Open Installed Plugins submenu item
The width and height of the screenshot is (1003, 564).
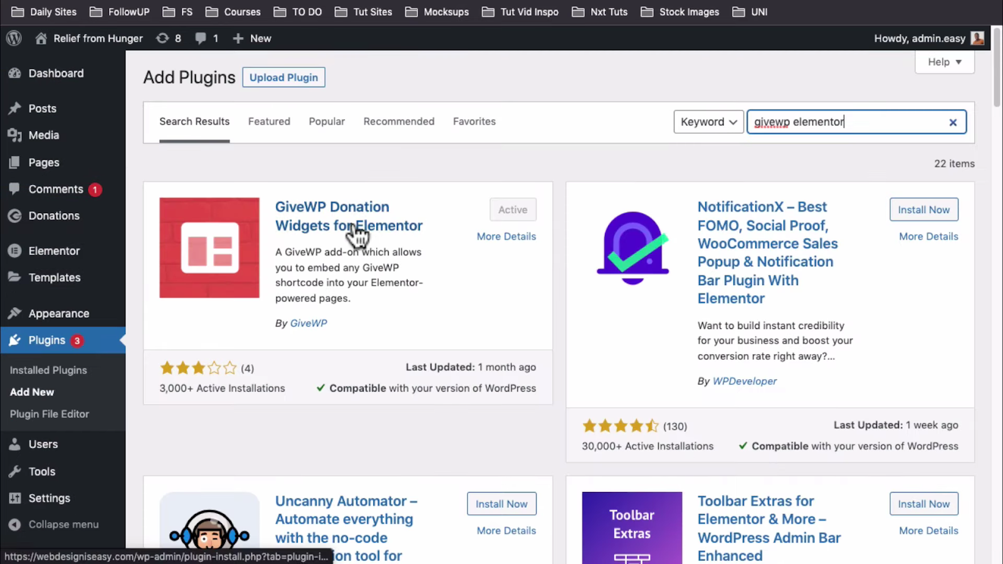(48, 370)
